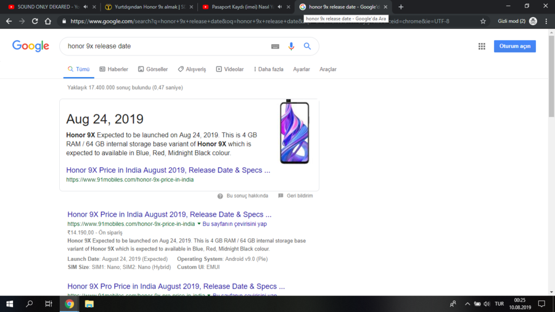Click the Oturum açın button
Viewport: 555px width, 312px height.
pyautogui.click(x=515, y=46)
